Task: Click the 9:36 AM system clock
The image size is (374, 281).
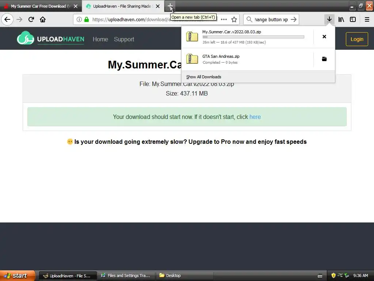Action: [360, 276]
